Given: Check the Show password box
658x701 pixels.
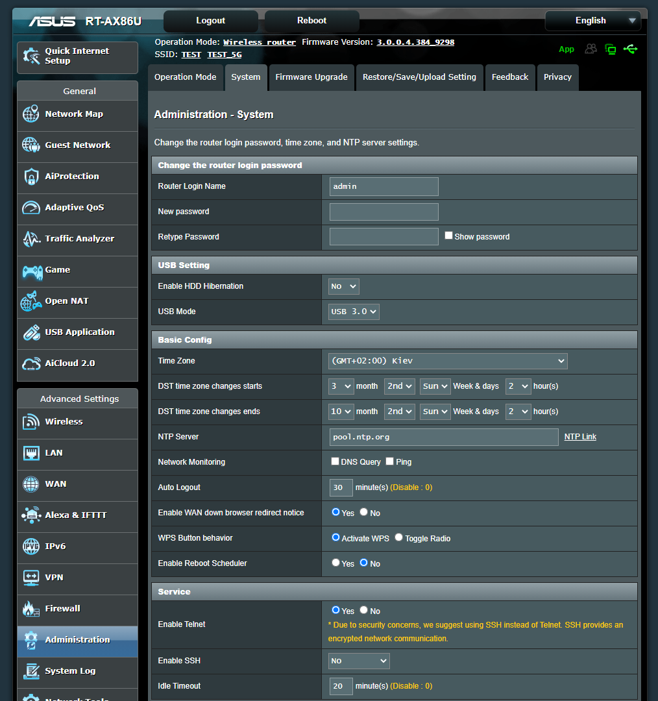Looking at the screenshot, I should pyautogui.click(x=448, y=234).
